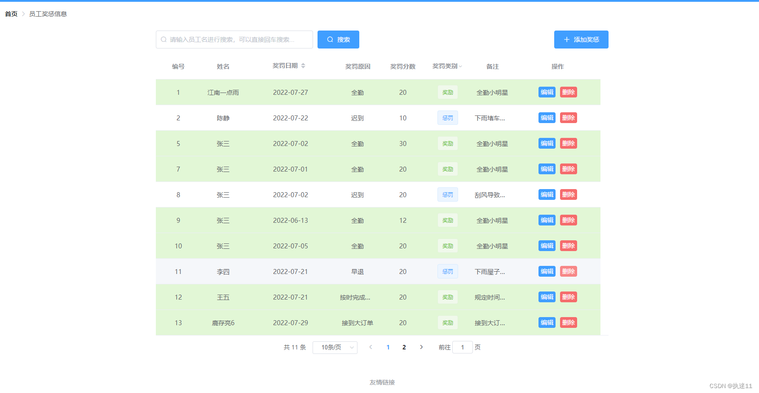Edit row number 9 dated 2022-06-13
The image size is (759, 393).
click(547, 220)
